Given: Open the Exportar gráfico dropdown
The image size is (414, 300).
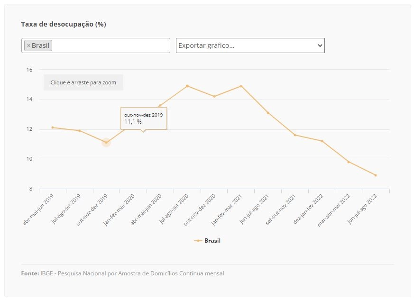Looking at the screenshot, I should (x=250, y=45).
